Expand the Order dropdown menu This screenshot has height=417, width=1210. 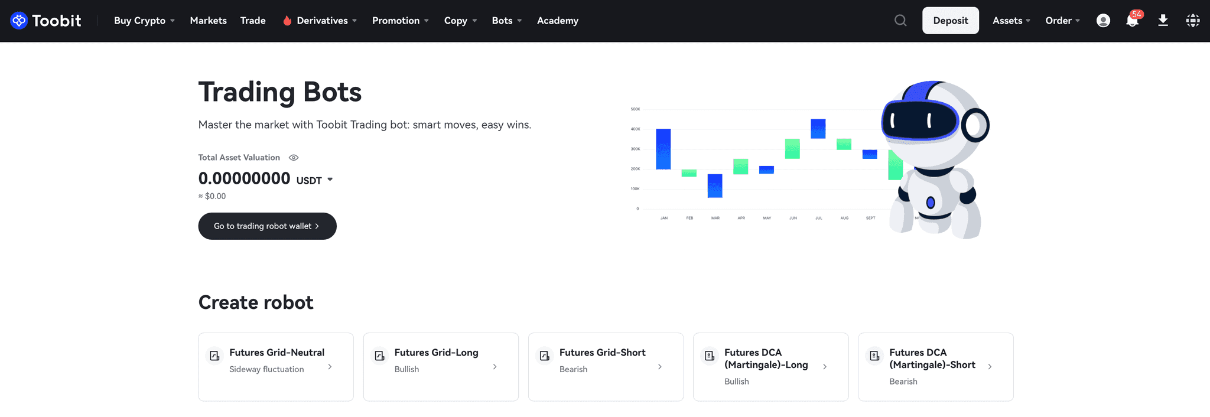[1062, 21]
